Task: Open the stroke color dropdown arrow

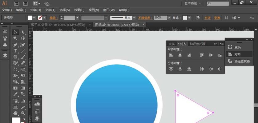Action: tap(44, 18)
